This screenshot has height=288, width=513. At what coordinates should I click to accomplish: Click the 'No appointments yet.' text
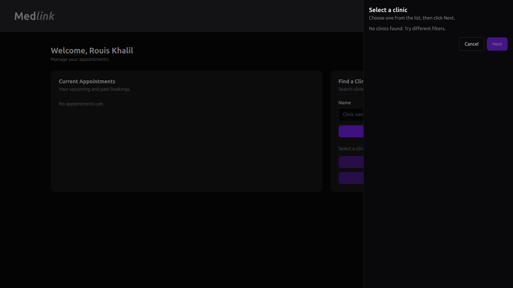coord(81,104)
